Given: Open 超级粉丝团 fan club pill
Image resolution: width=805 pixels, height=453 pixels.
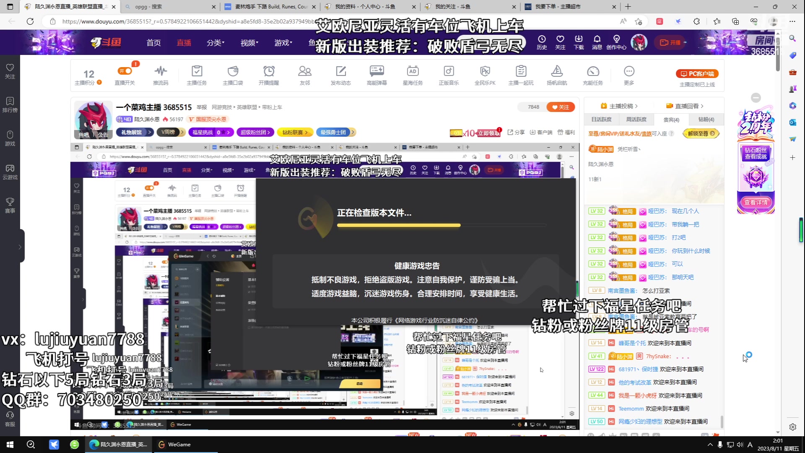Looking at the screenshot, I should tap(256, 132).
